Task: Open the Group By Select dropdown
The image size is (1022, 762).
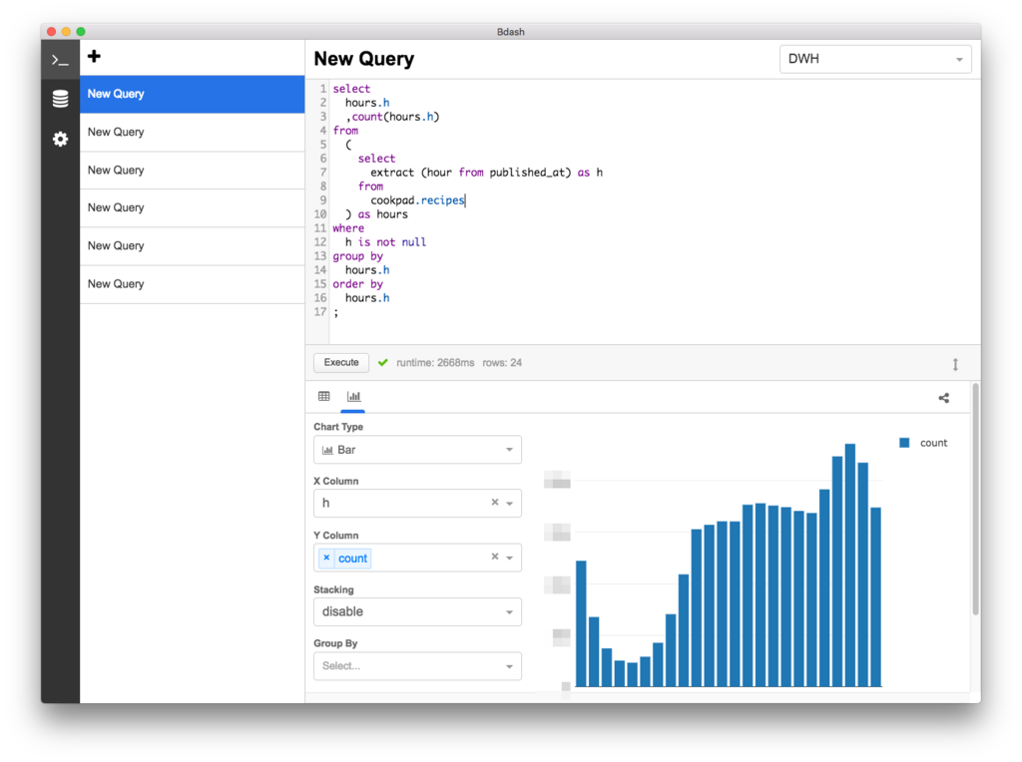Action: coord(417,665)
